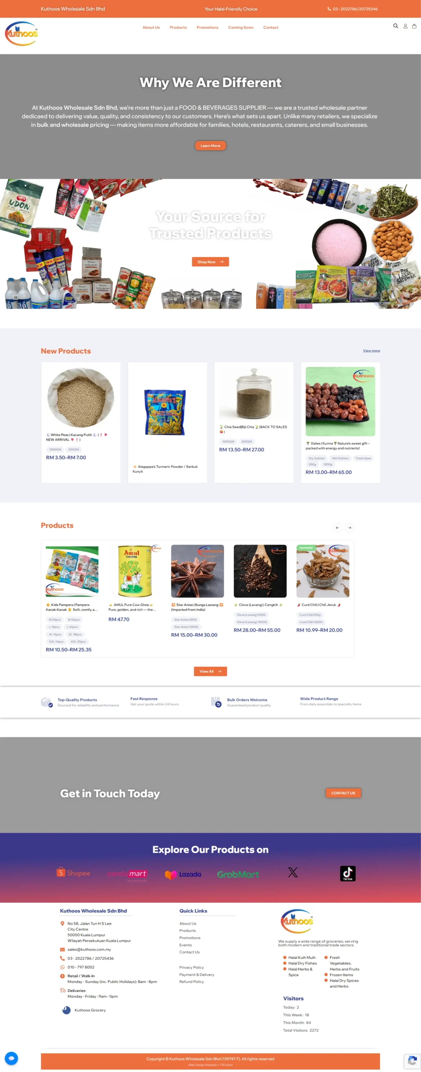Open the Shopee store logo
This screenshot has height=1072, width=421.
(73, 873)
